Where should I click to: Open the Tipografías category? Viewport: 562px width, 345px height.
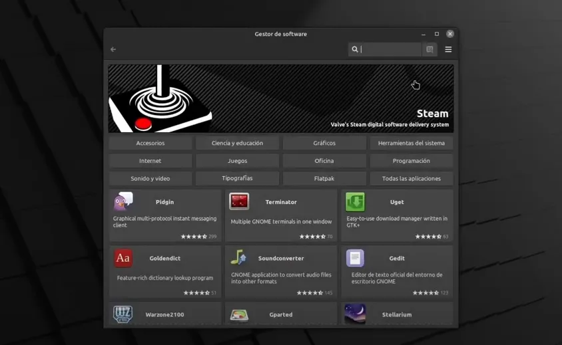[x=237, y=178]
